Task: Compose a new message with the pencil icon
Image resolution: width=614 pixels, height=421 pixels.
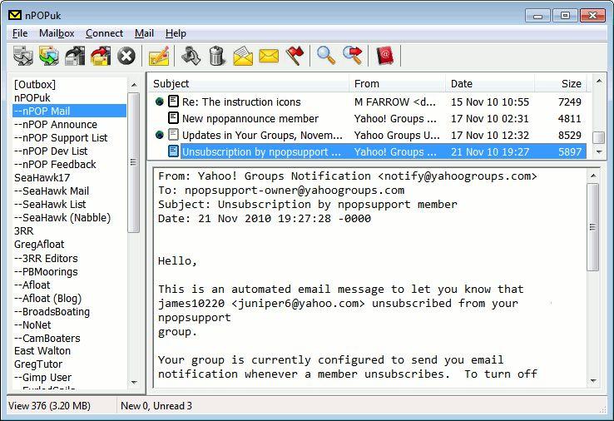Action: (x=159, y=56)
